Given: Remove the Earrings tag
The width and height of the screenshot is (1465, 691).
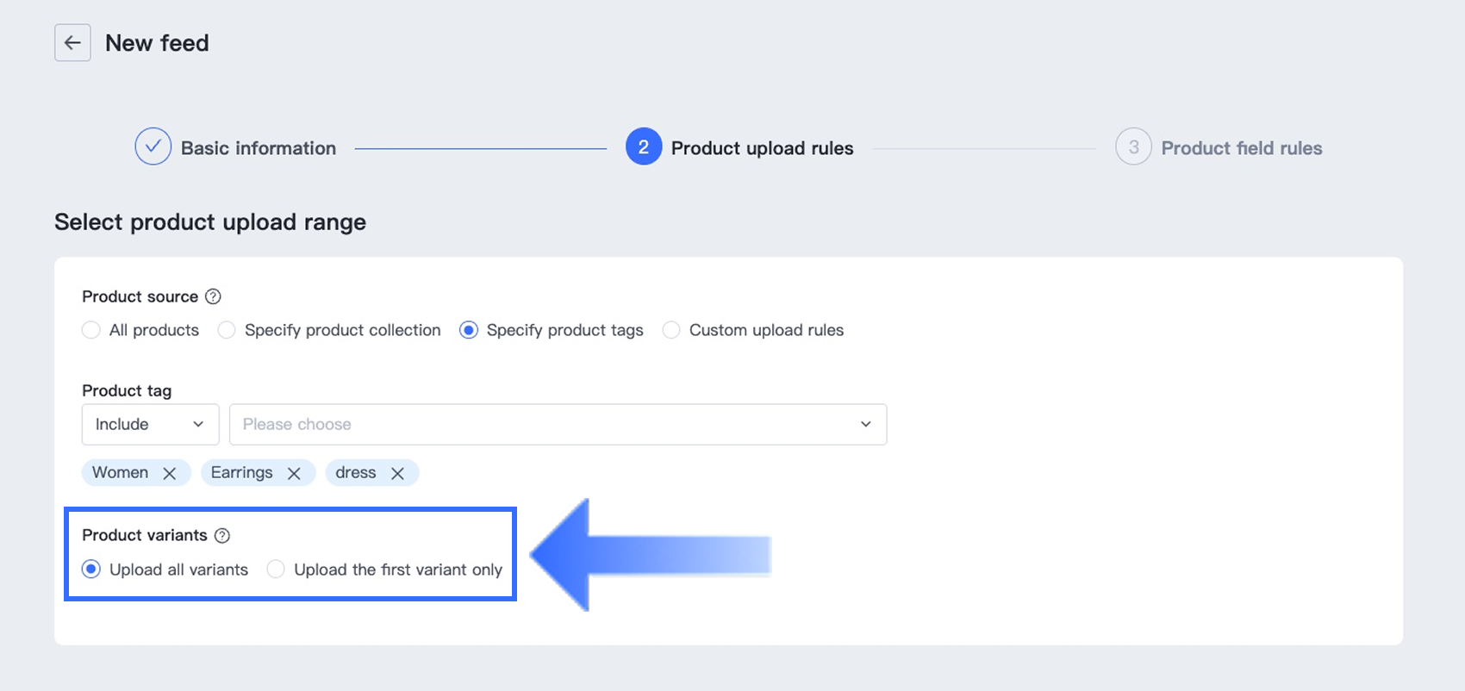Looking at the screenshot, I should (x=294, y=473).
